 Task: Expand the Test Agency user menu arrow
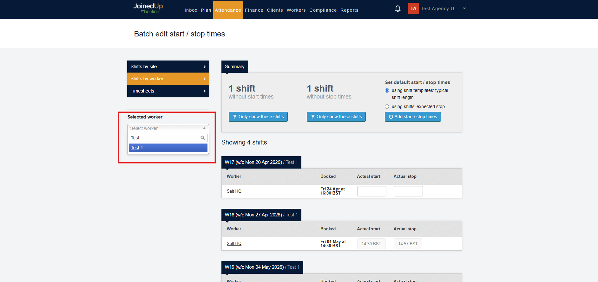(x=464, y=9)
